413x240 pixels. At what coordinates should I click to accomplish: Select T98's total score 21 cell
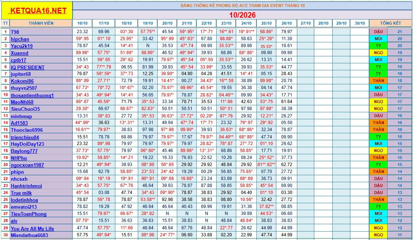[400, 32]
